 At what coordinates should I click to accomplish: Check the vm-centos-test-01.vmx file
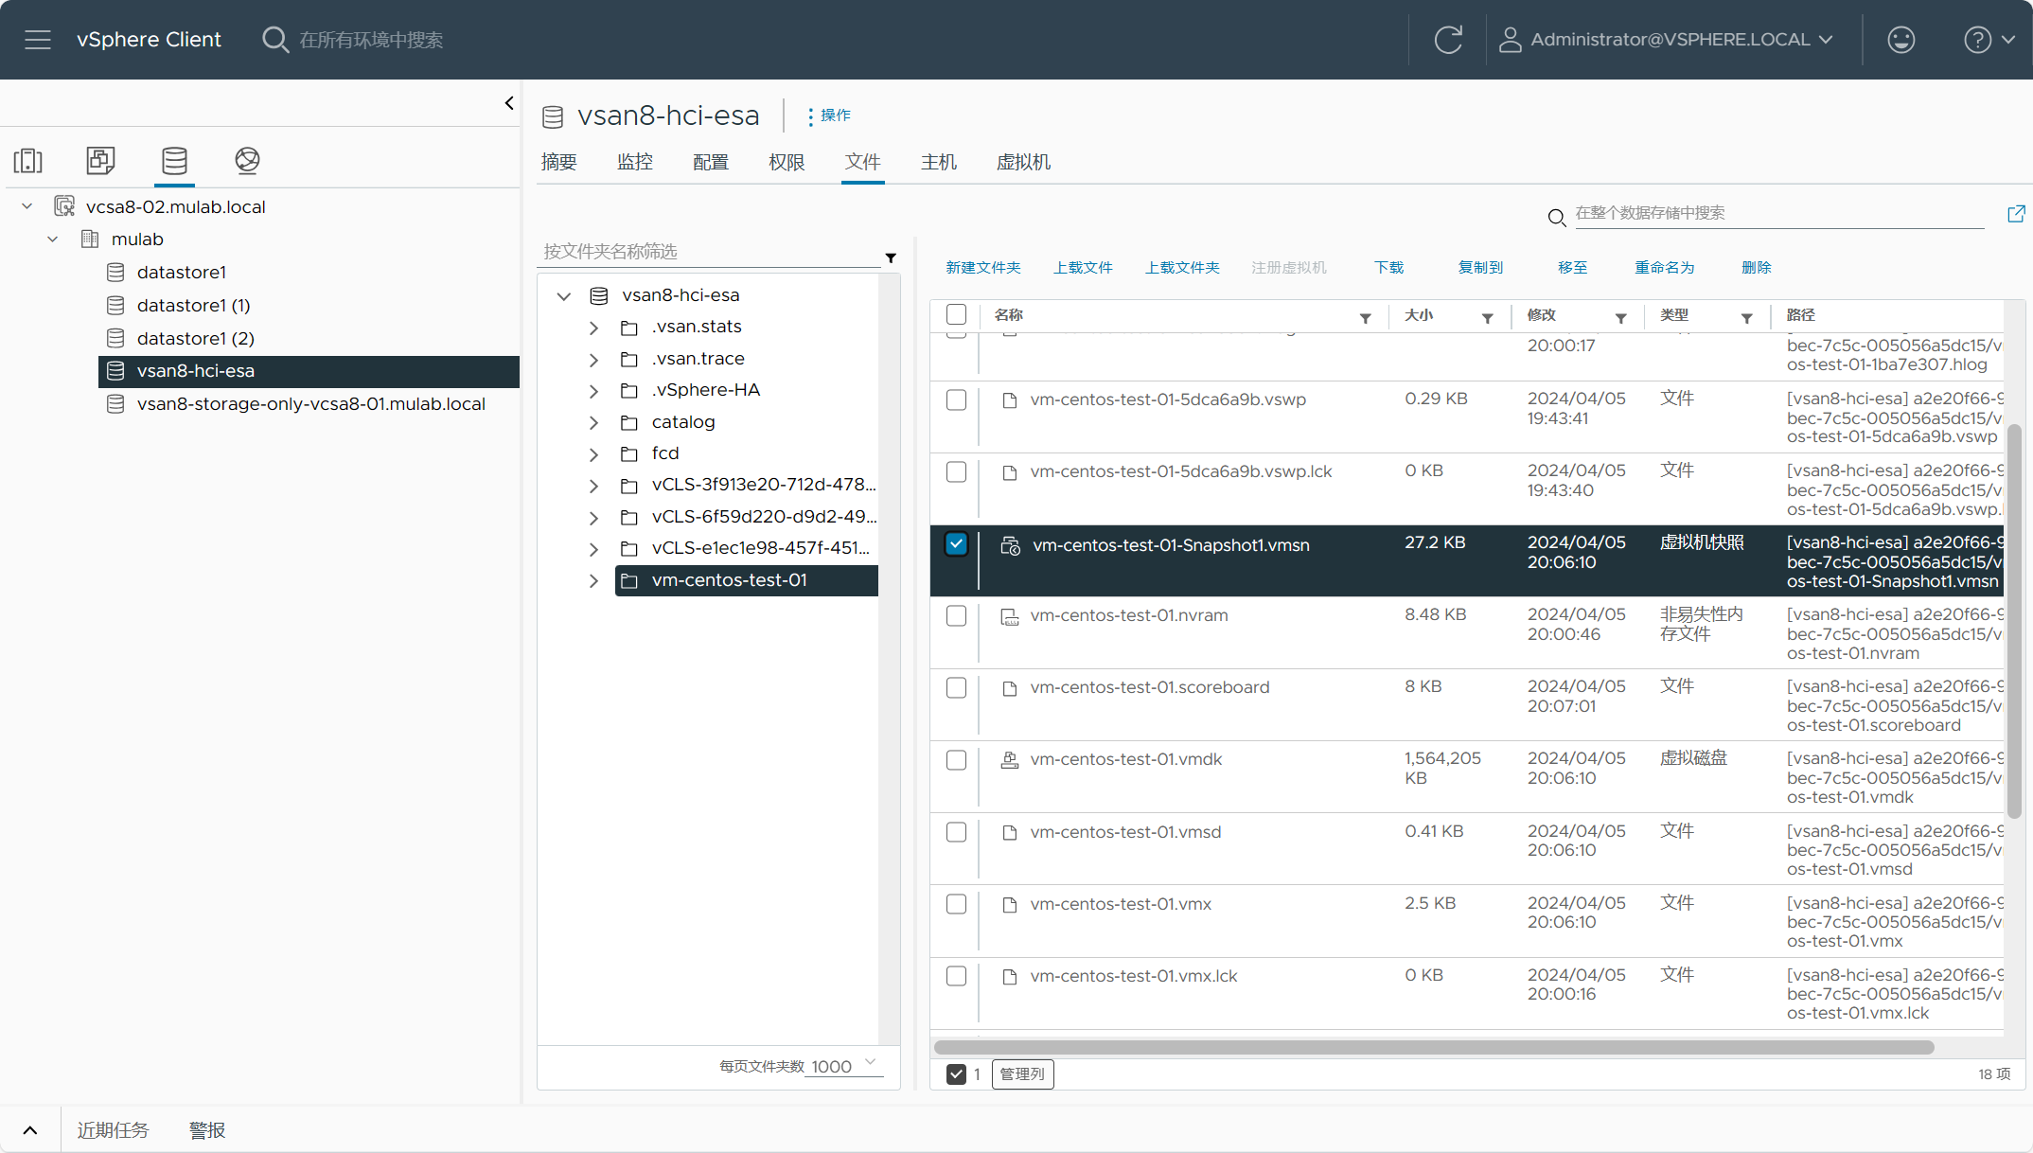click(956, 904)
